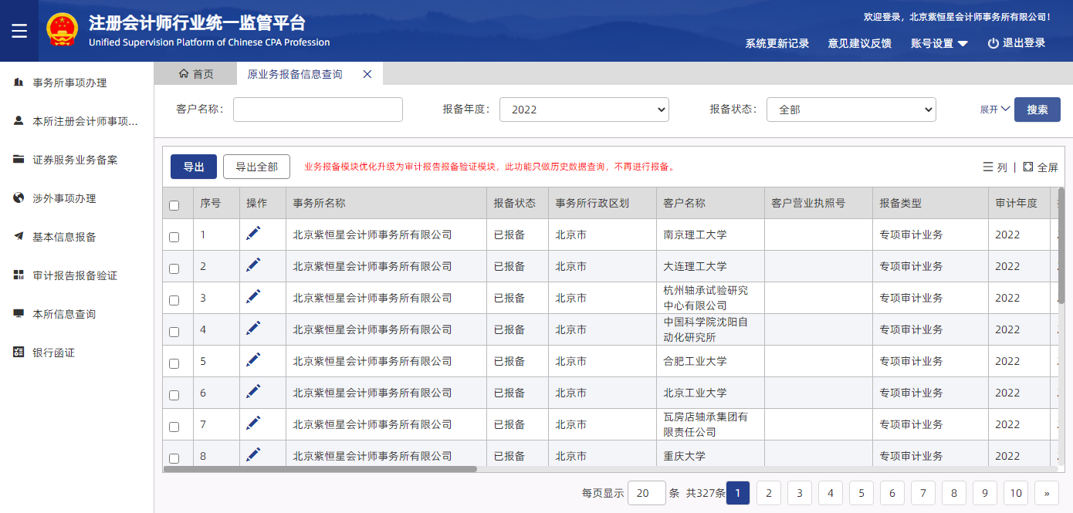Click the 退出登录 power icon

993,43
